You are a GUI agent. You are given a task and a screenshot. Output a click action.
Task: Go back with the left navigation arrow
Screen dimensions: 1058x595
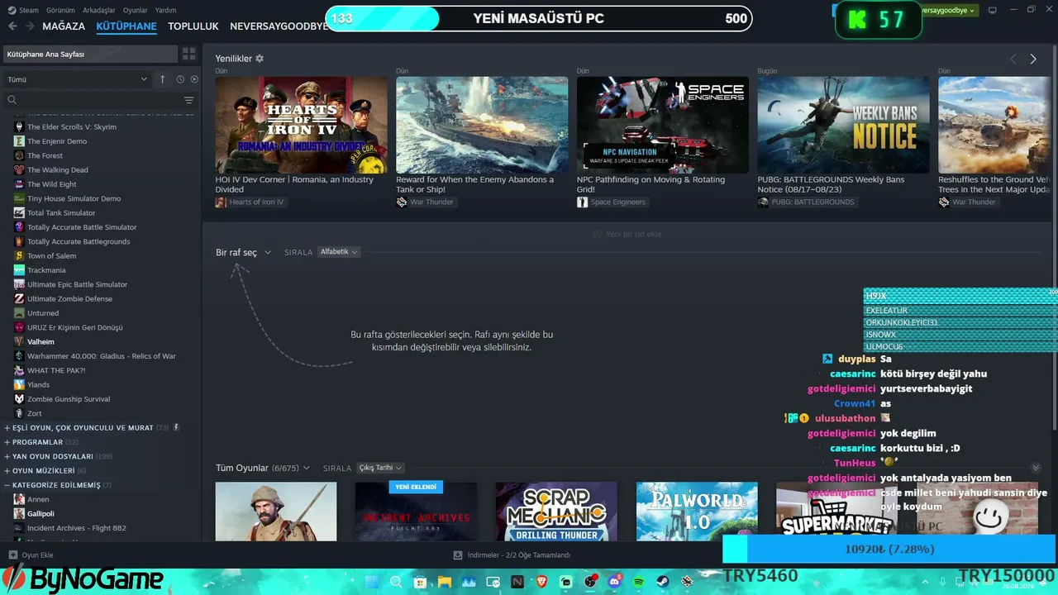[12, 26]
